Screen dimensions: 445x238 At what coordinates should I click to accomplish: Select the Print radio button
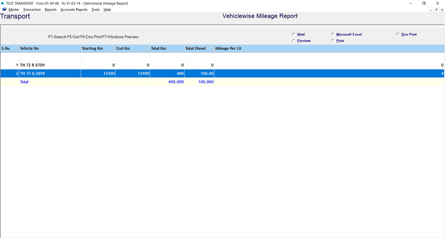333,41
